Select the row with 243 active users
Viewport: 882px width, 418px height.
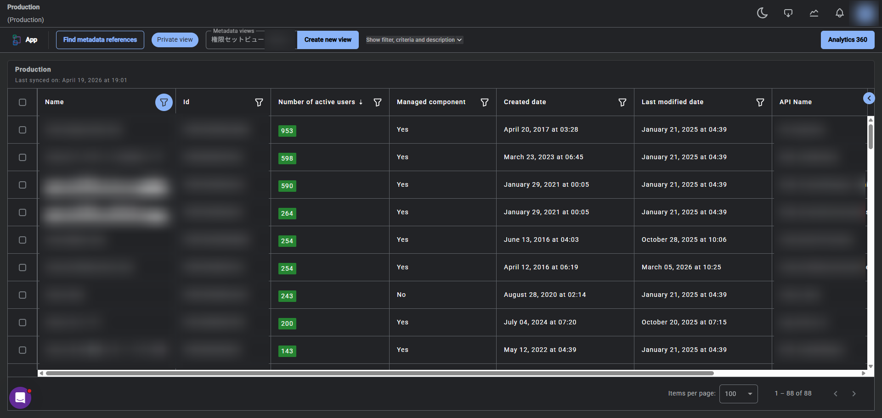click(23, 295)
